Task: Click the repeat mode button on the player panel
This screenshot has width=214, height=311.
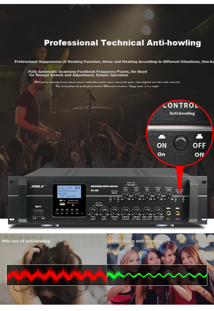Action: pos(77,210)
